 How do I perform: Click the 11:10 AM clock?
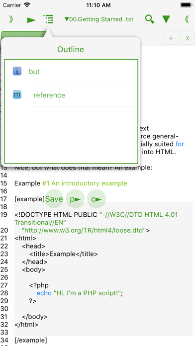(x=98, y=5)
